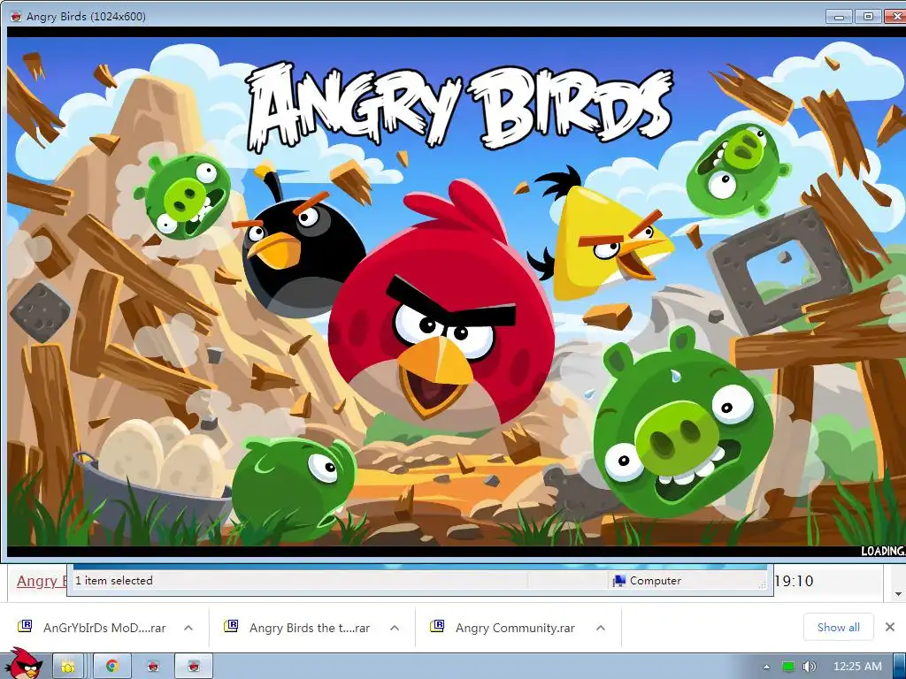Close the downloads bar
This screenshot has width=906, height=679.
click(890, 627)
